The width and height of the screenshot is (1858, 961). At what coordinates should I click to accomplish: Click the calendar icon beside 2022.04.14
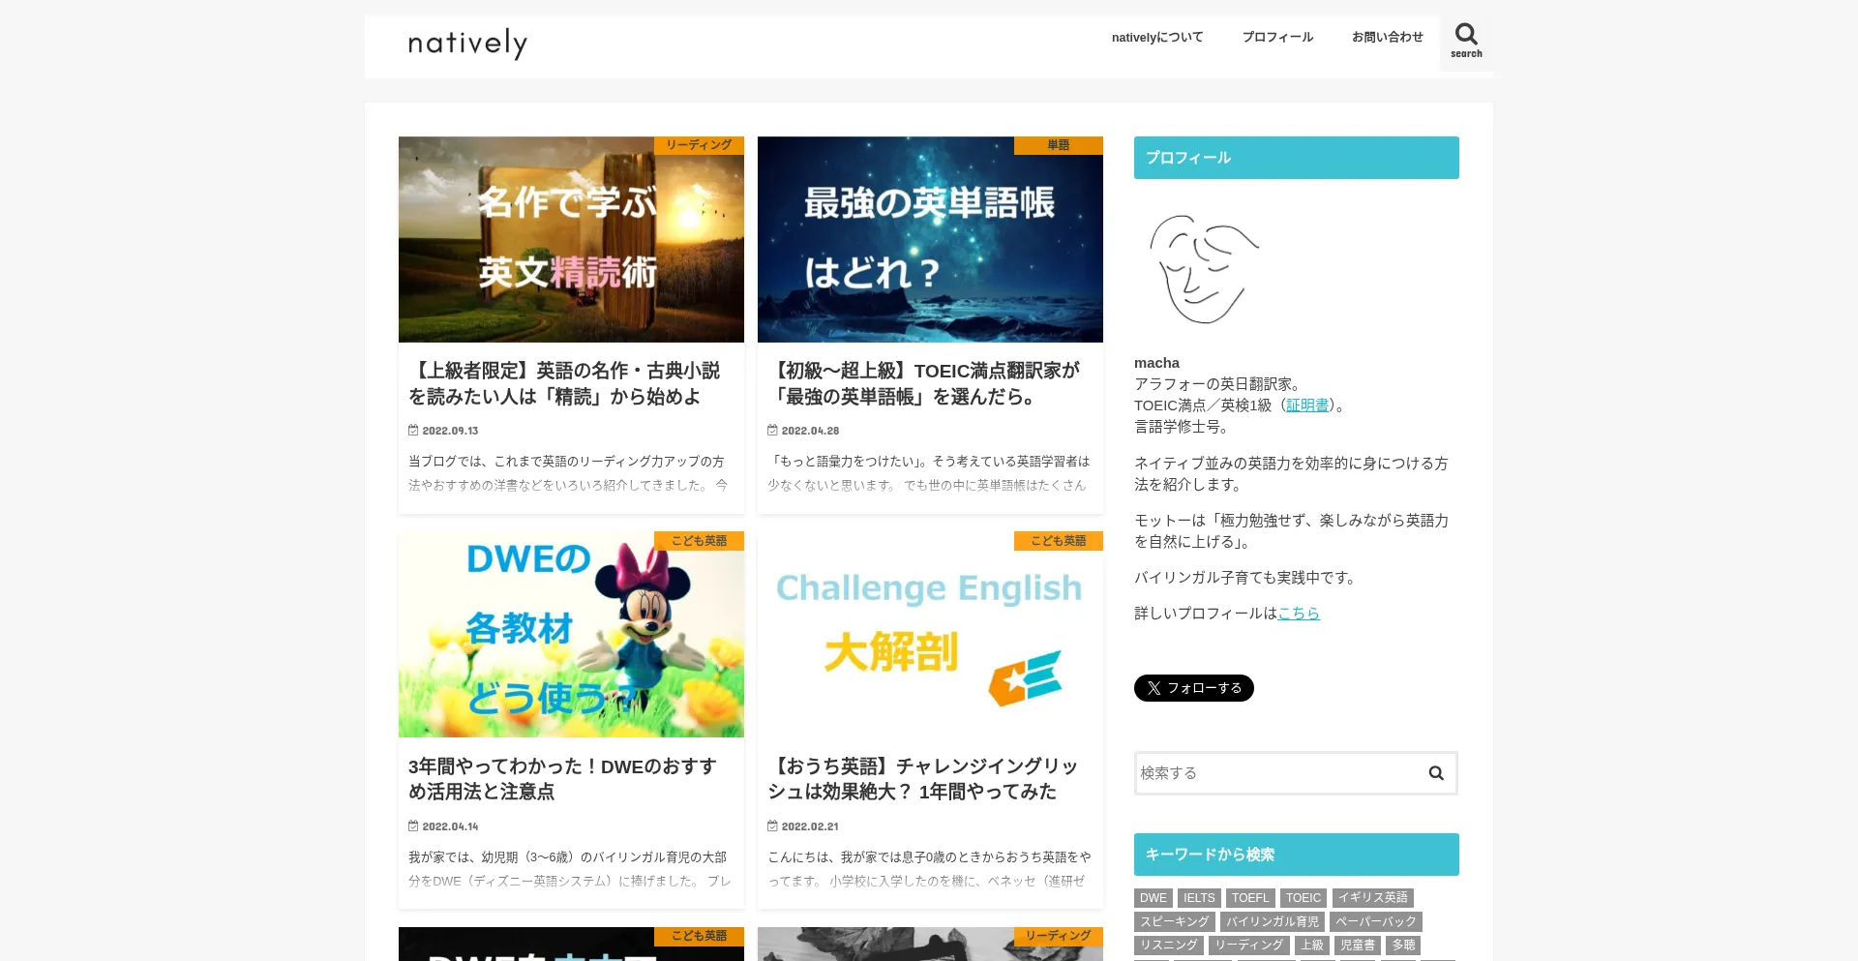pos(413,826)
